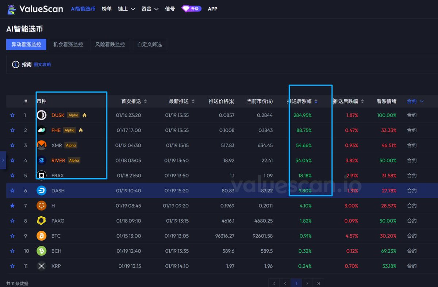Click the RIVER coin icon
The width and height of the screenshot is (438, 287).
[42, 160]
